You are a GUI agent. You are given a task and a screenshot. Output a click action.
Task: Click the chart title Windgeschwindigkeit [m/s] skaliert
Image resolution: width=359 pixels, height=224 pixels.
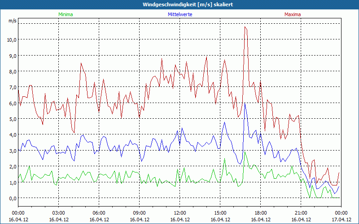188,4
